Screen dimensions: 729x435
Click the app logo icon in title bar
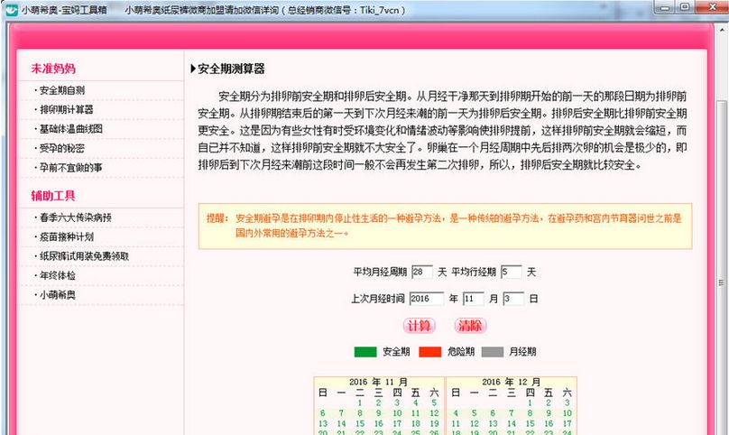(11, 9)
